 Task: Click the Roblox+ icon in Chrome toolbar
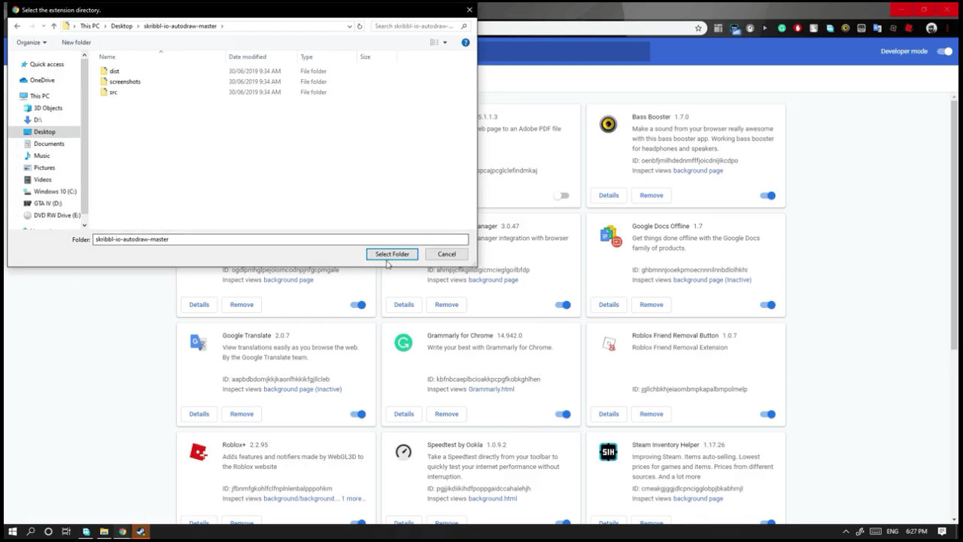click(909, 28)
